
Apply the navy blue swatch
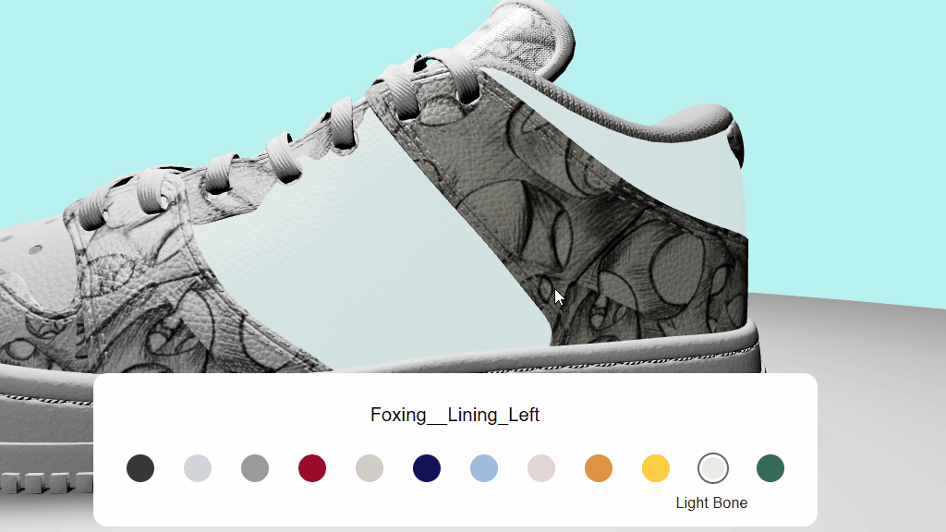pyautogui.click(x=427, y=468)
